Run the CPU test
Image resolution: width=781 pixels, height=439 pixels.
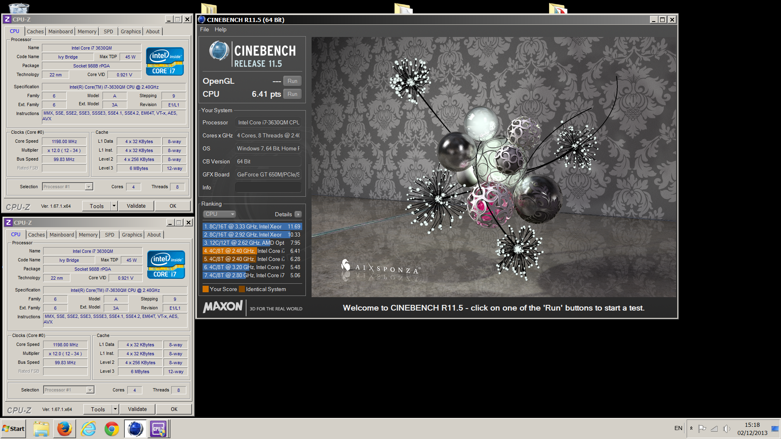tap(292, 94)
